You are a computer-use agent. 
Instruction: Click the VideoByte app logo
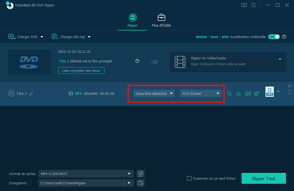point(9,5)
